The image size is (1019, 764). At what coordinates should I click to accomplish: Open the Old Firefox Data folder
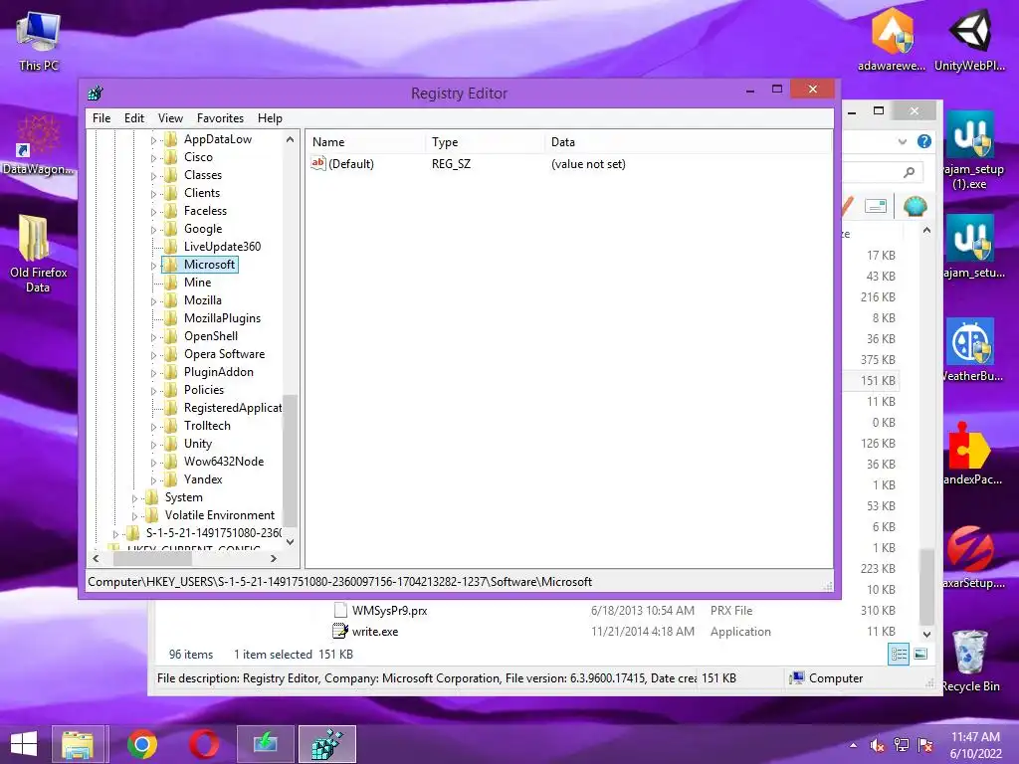click(39, 254)
